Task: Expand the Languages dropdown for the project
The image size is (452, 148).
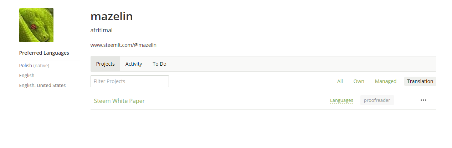Action: click(341, 100)
